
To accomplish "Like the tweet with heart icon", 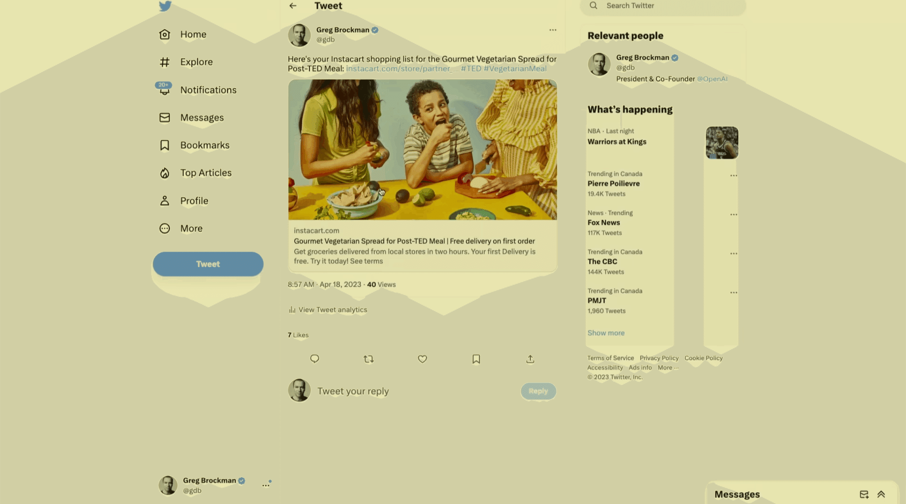I will pyautogui.click(x=422, y=359).
